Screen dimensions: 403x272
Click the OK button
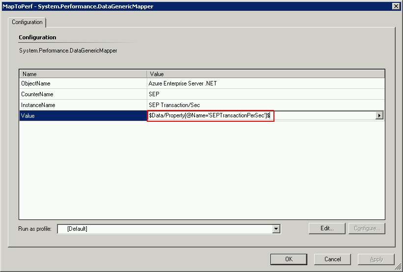click(289, 259)
